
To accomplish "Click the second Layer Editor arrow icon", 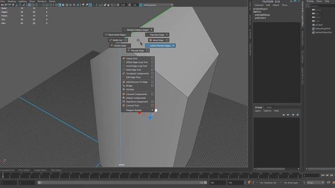I will tap(288, 115).
